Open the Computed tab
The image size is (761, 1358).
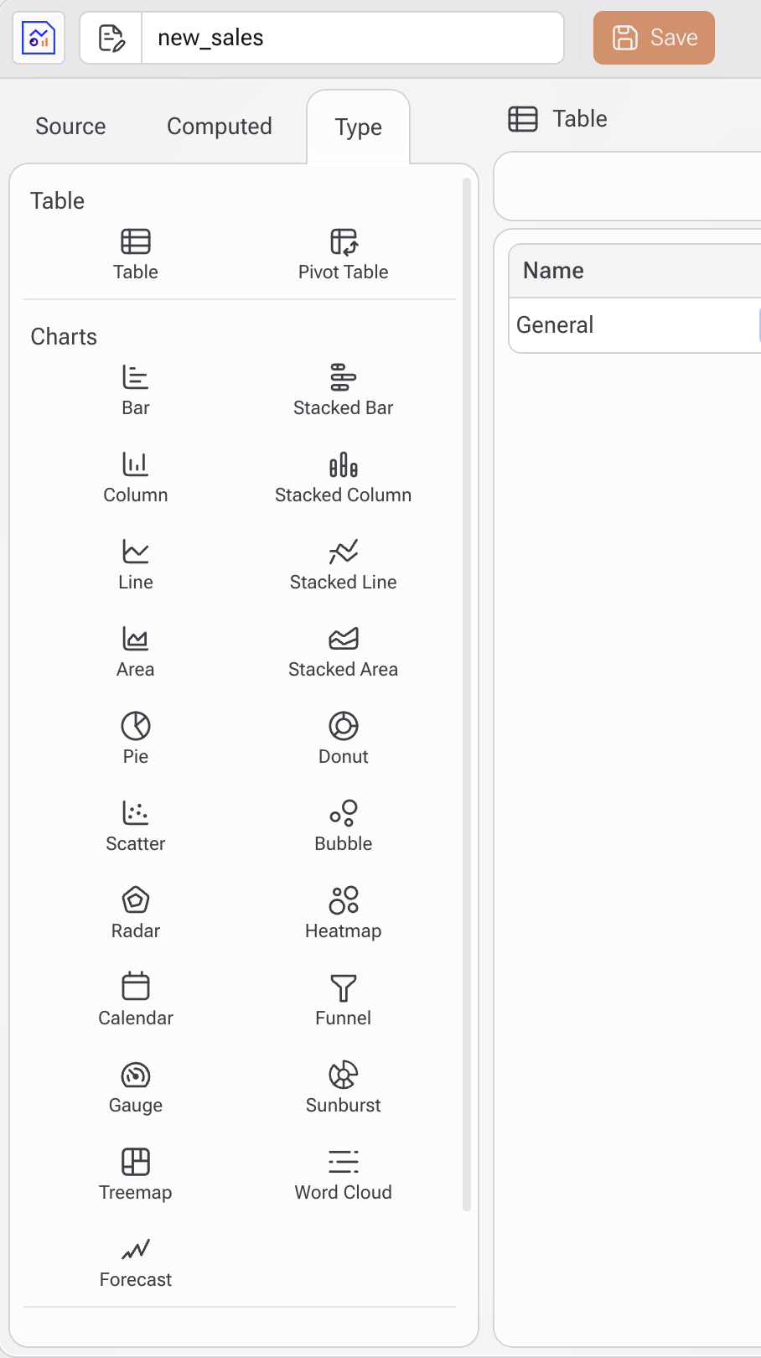click(220, 127)
